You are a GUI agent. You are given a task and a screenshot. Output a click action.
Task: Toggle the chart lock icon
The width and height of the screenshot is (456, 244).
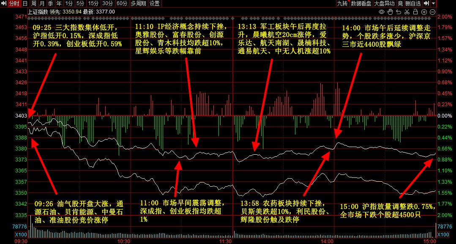pyautogui.click(x=415, y=12)
